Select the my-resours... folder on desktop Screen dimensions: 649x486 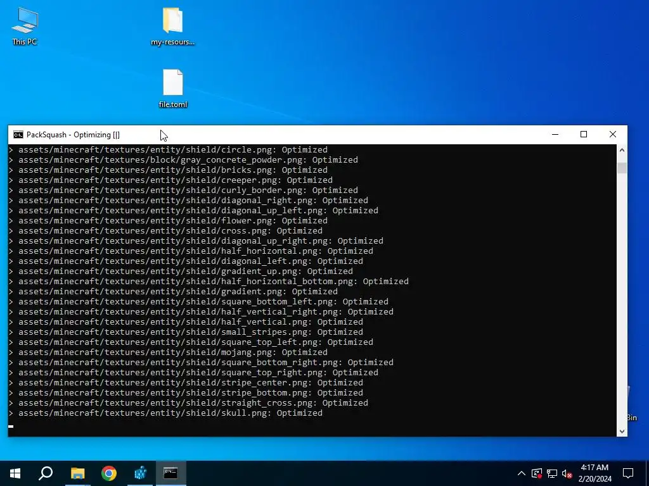coord(172,26)
